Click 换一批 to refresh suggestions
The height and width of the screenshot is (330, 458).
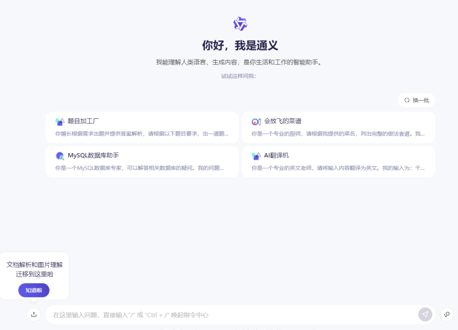coord(416,100)
